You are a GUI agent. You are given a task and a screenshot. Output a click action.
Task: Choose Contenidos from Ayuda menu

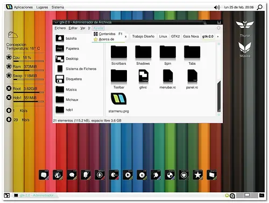[x=108, y=34]
